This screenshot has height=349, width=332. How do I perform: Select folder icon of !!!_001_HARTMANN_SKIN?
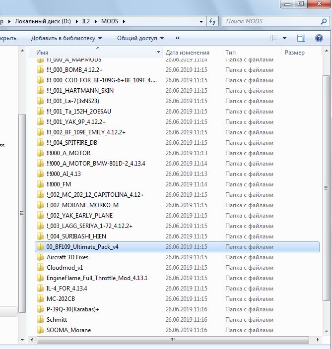40,91
